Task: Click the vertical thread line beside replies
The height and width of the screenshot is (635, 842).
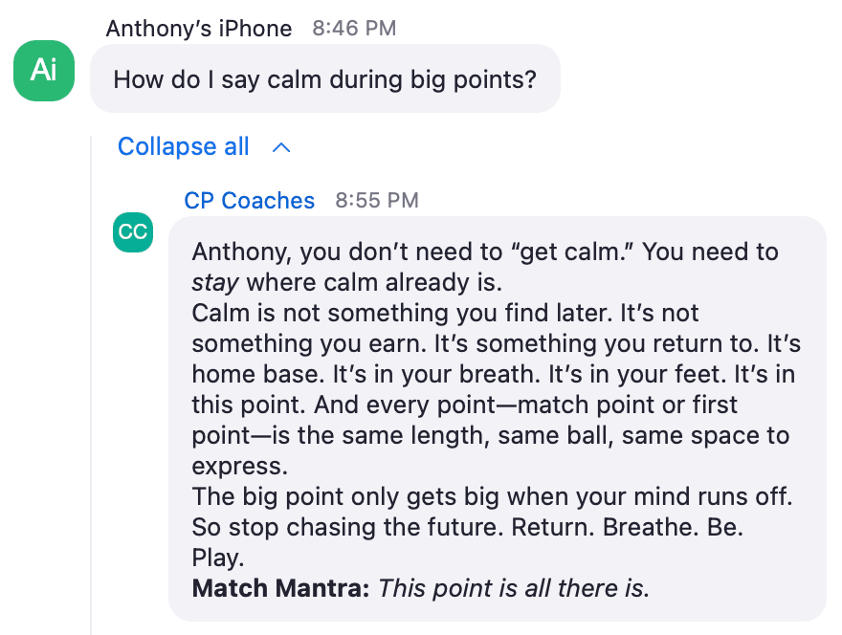Action: (91, 385)
